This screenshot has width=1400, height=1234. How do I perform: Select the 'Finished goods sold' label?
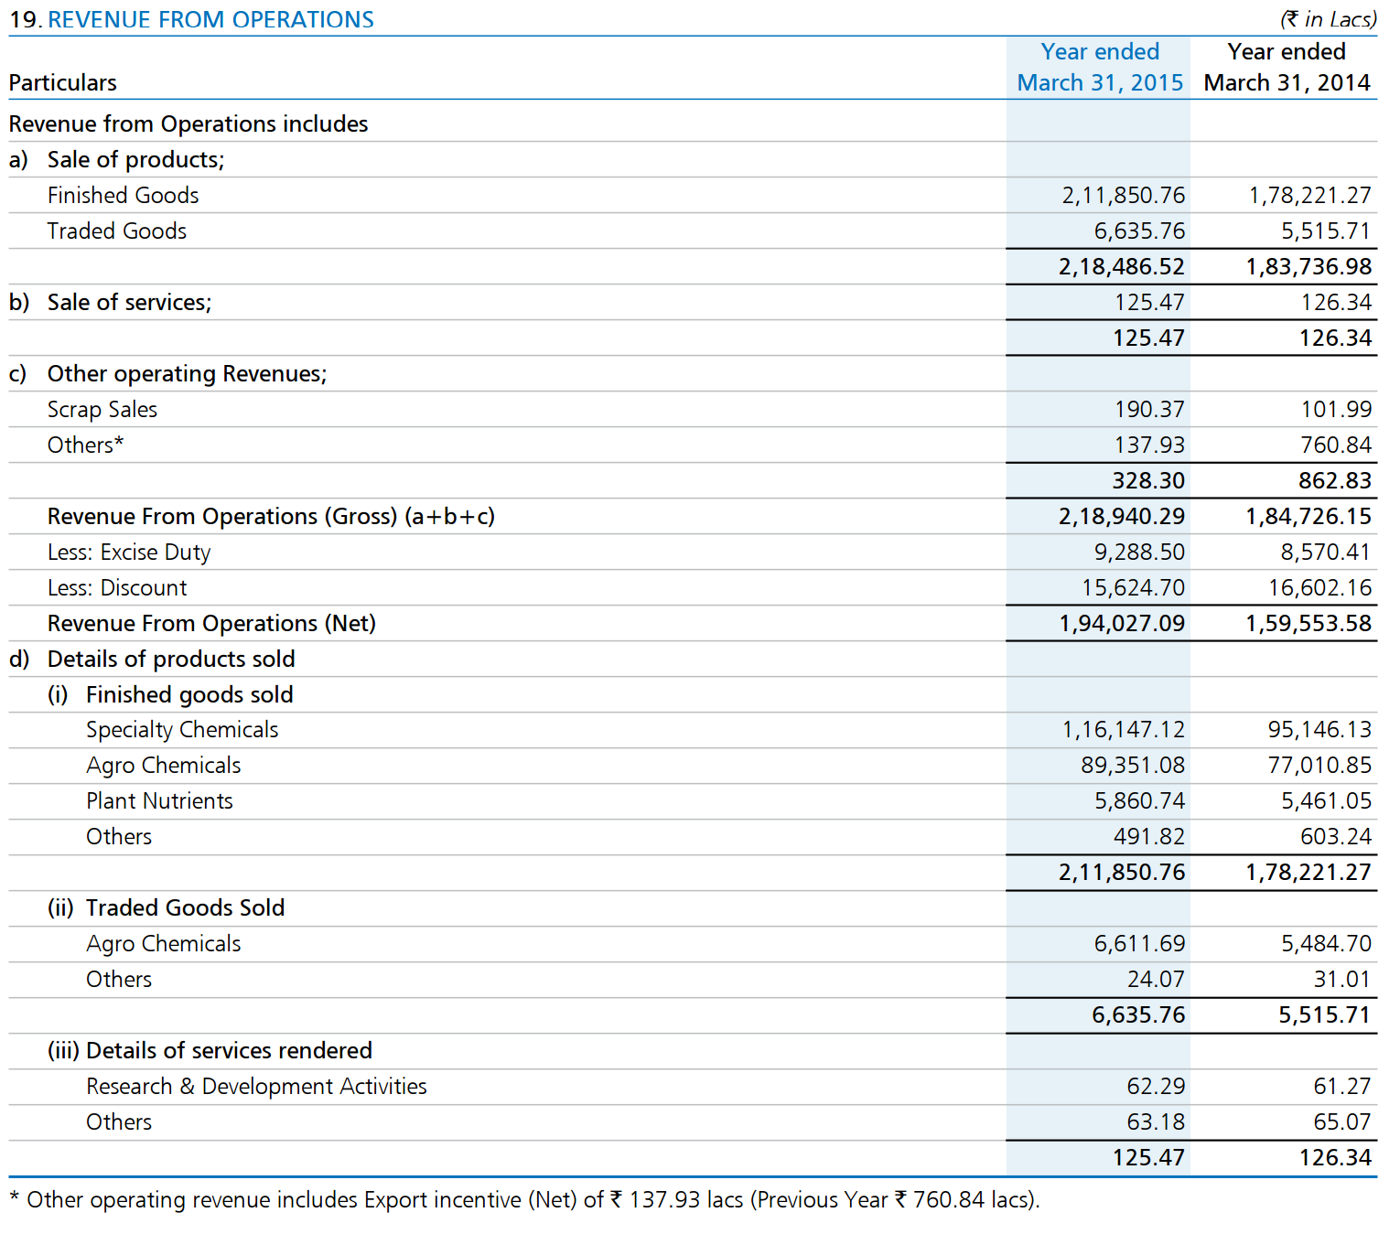189,694
